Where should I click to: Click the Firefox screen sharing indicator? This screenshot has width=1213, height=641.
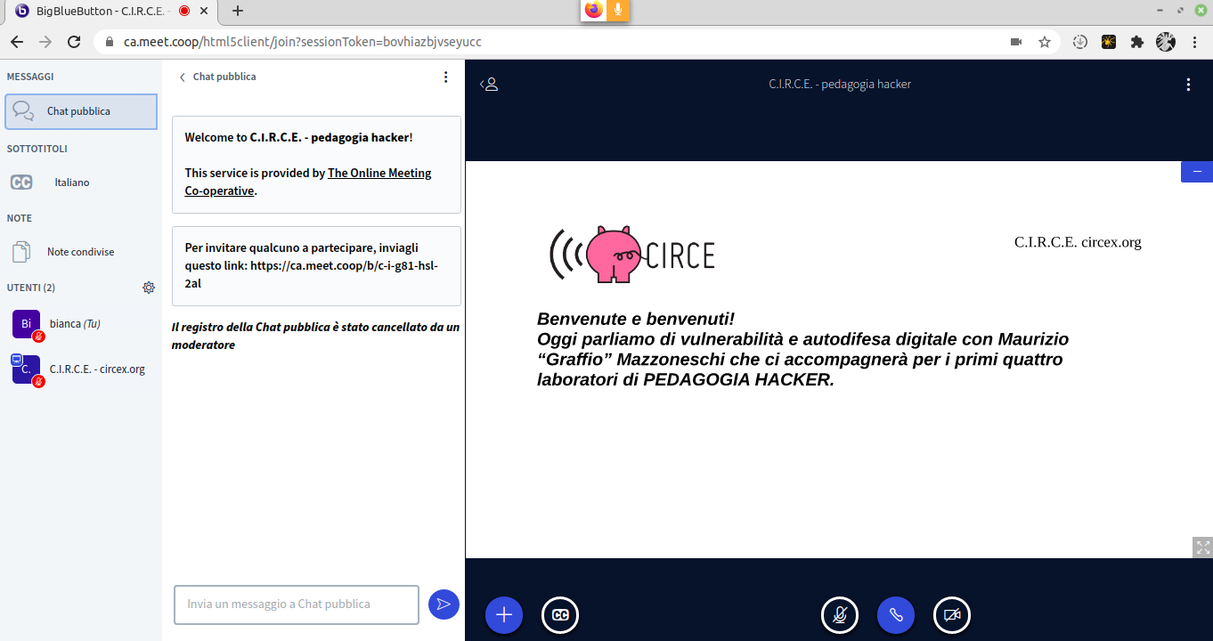[594, 10]
